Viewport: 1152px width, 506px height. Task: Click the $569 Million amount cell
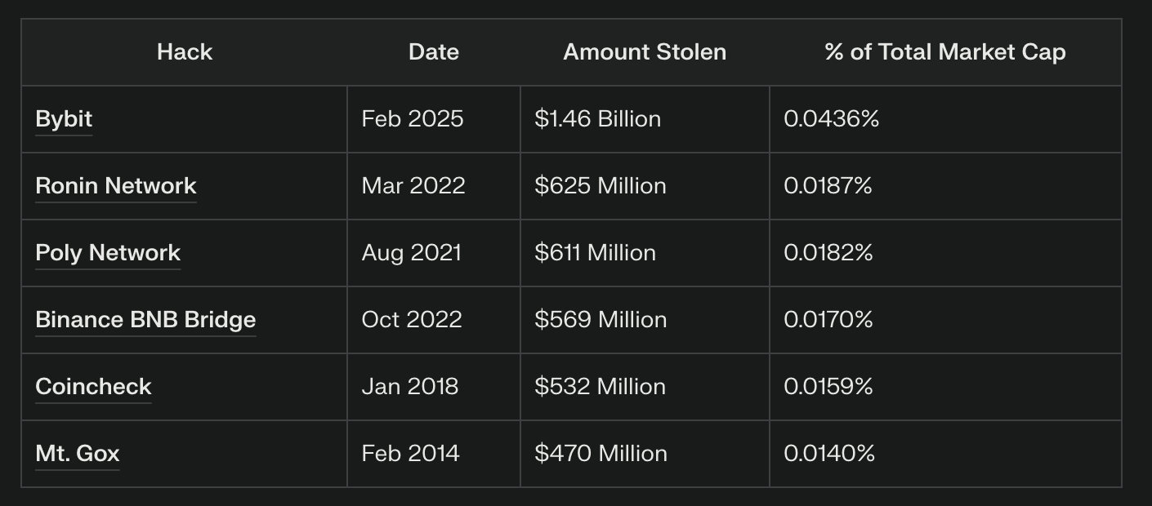(x=601, y=320)
